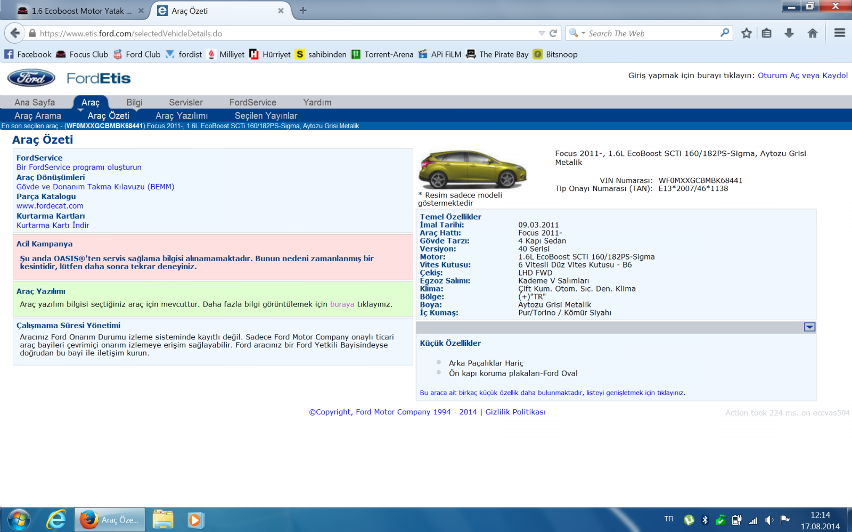Click the Firefox back arrow button
This screenshot has height=532, width=852.
tap(15, 33)
